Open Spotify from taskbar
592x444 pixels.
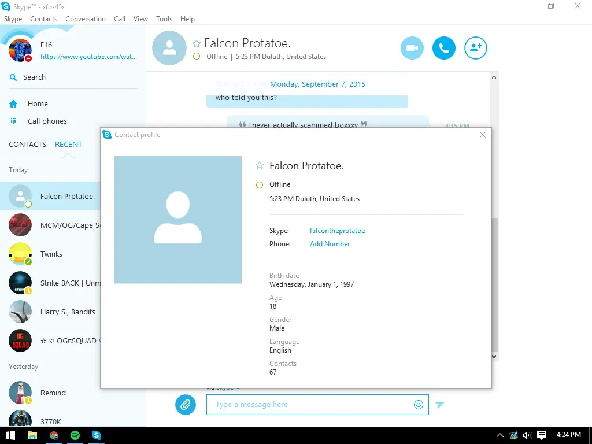click(x=75, y=435)
